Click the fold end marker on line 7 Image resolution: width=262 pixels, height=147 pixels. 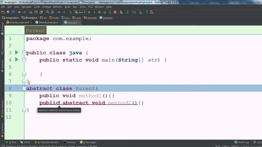click(x=24, y=81)
